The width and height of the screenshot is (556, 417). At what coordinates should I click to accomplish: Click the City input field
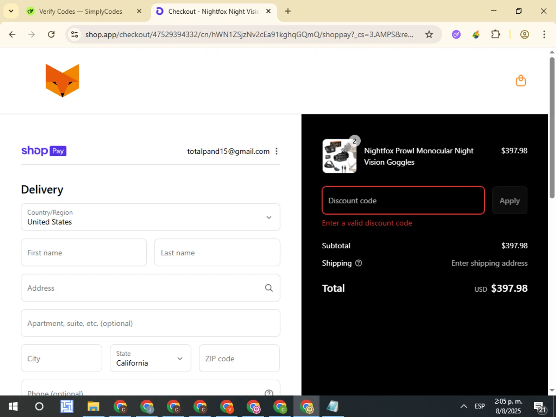coord(62,358)
